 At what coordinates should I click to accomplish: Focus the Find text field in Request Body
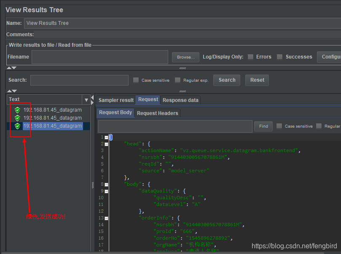(x=175, y=126)
